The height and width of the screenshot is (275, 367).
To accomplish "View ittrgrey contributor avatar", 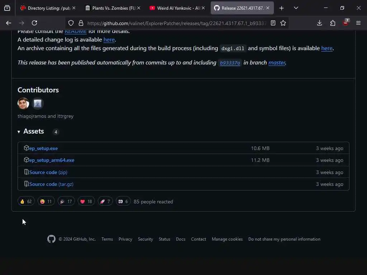I will pos(37,103).
